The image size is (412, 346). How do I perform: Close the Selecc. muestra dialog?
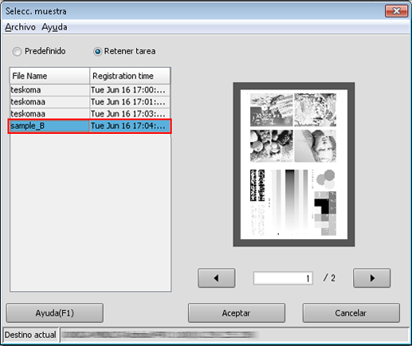tap(396, 11)
